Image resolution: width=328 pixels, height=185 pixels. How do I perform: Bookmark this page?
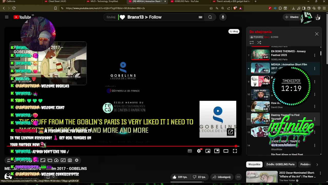[x=55, y=8]
